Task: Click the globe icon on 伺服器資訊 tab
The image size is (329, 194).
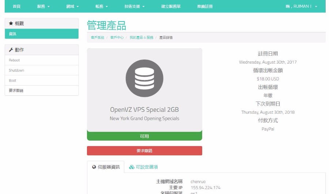Action: coord(94,167)
